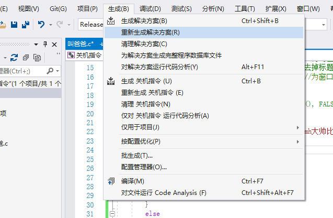Image resolution: width=333 pixels, height=218 pixels.
Task: Open the Release configuration combo box
Action: pyautogui.click(x=91, y=25)
